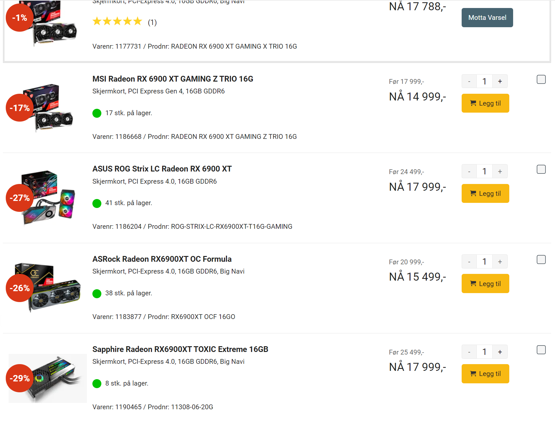Select text Varenr: 1183877 / Prodnr: RX6900XT OCF 16GO
Image resolution: width=555 pixels, height=423 pixels.
pyautogui.click(x=164, y=317)
